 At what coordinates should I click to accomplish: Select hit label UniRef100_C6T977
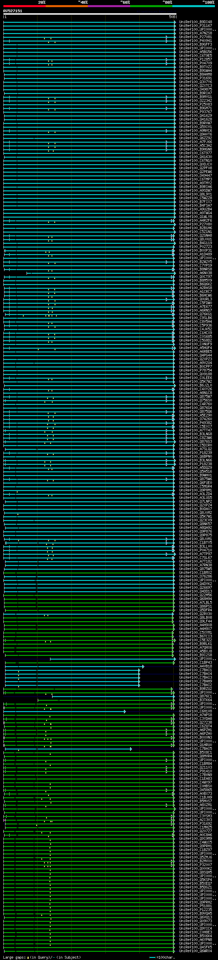196,153
